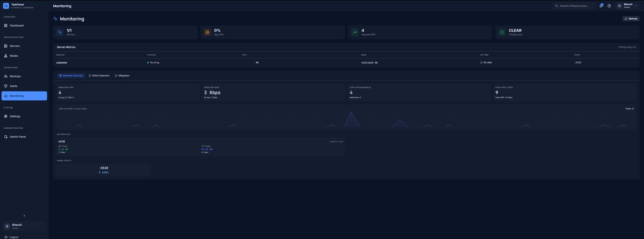Click the Threat Level shield icon
This screenshot has width=644, height=239.
click(x=502, y=32)
